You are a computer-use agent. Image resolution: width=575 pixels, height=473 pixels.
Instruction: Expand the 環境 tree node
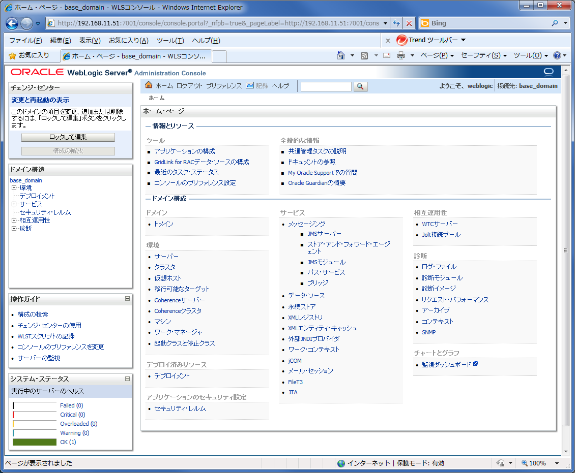pyautogui.click(x=14, y=187)
